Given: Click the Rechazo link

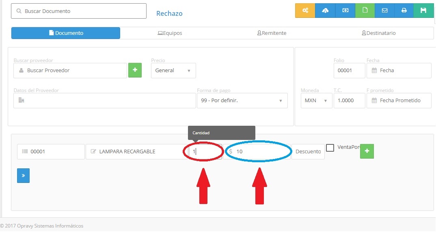Looking at the screenshot, I should (169, 13).
